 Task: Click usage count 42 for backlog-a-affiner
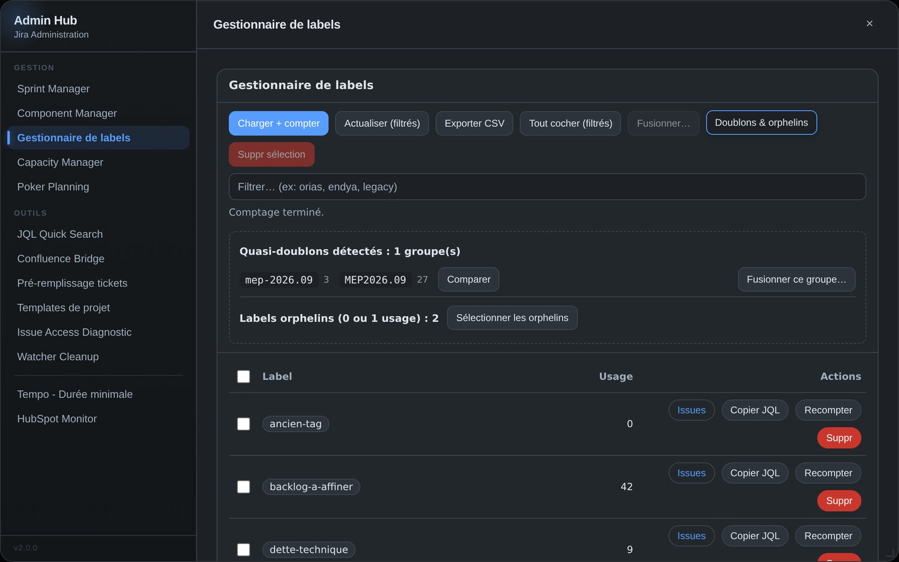pos(626,487)
